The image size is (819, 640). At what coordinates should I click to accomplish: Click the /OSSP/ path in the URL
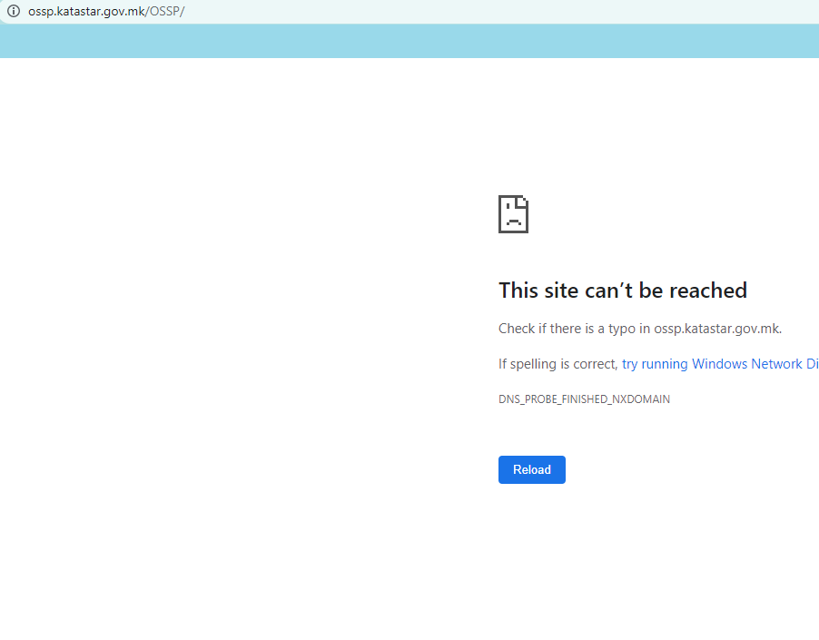(x=166, y=11)
